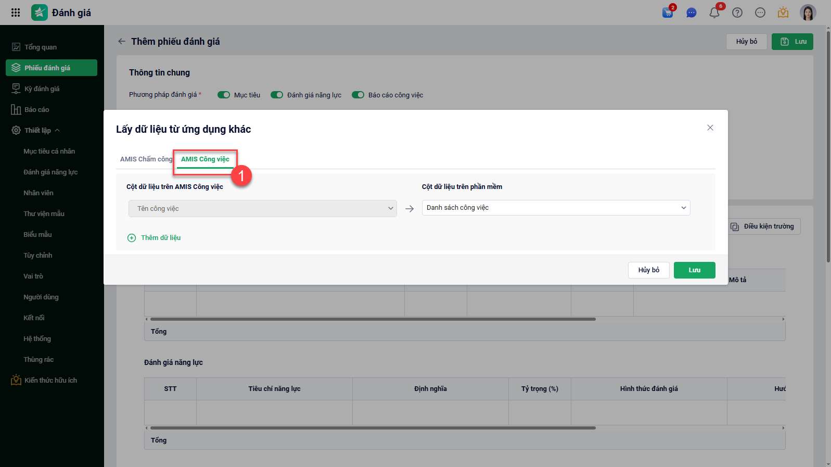Toggle the Đánh giá năng lực switch
Viewport: 831px width, 467px height.
coord(277,95)
